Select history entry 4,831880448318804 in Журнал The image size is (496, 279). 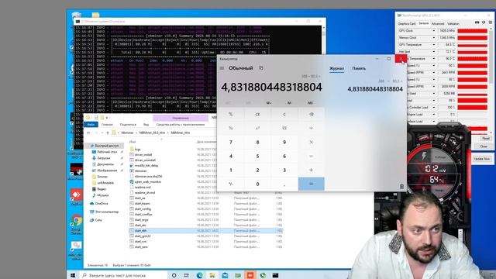click(375, 89)
